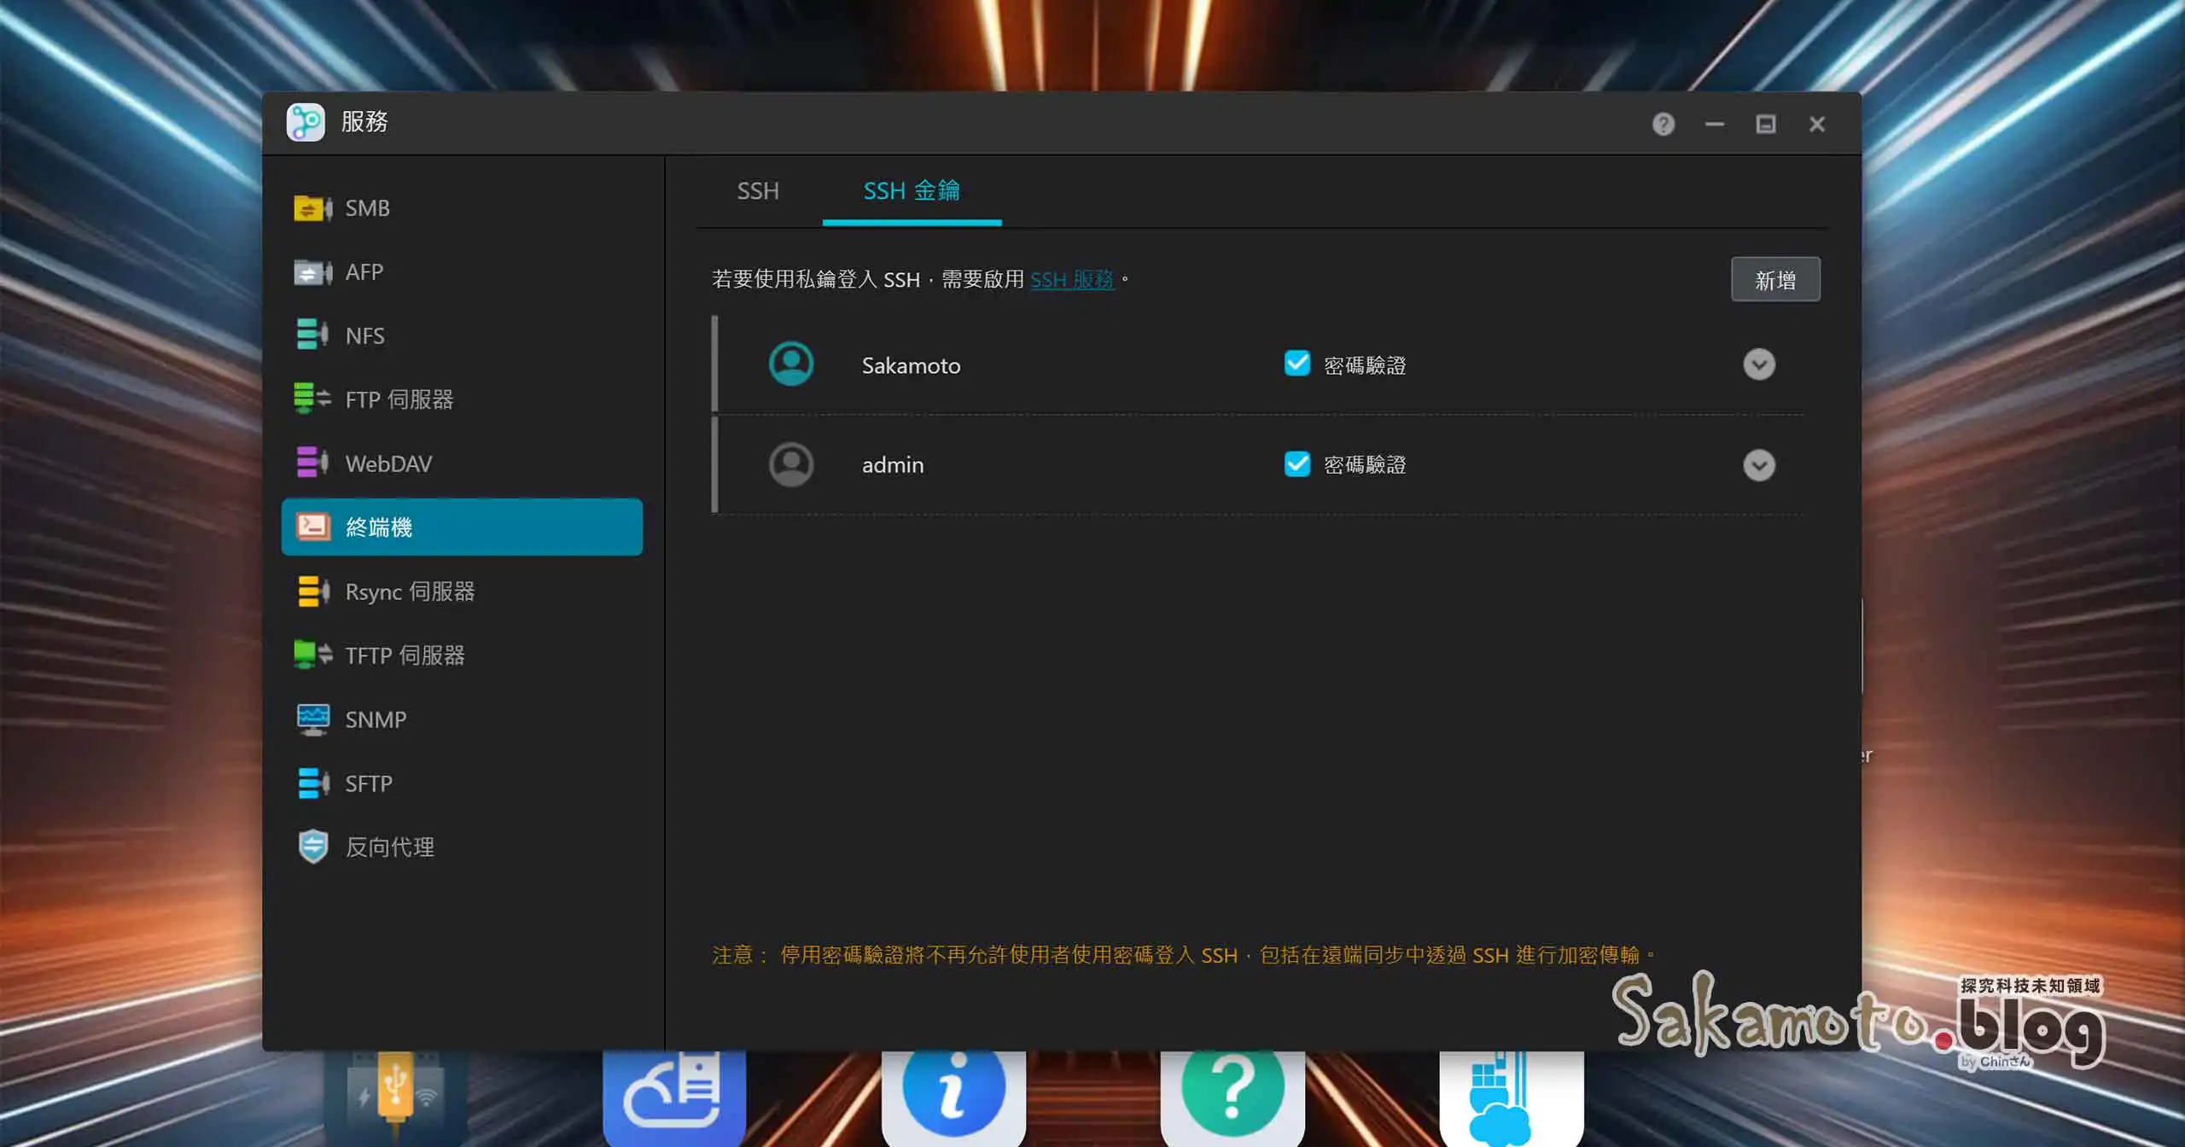2185x1147 pixels.
Task: Select the SSH 金鑰 tab
Action: [x=911, y=190]
